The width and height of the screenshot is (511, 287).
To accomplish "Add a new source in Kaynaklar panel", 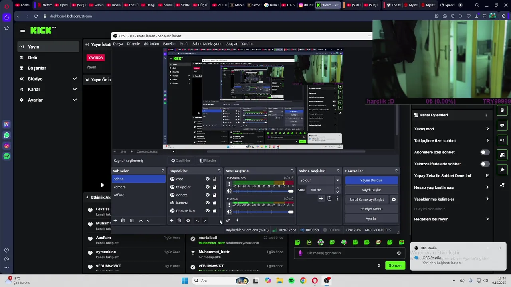I will [172, 220].
